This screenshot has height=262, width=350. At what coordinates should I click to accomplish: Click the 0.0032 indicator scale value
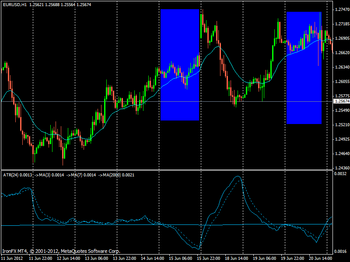(340, 174)
